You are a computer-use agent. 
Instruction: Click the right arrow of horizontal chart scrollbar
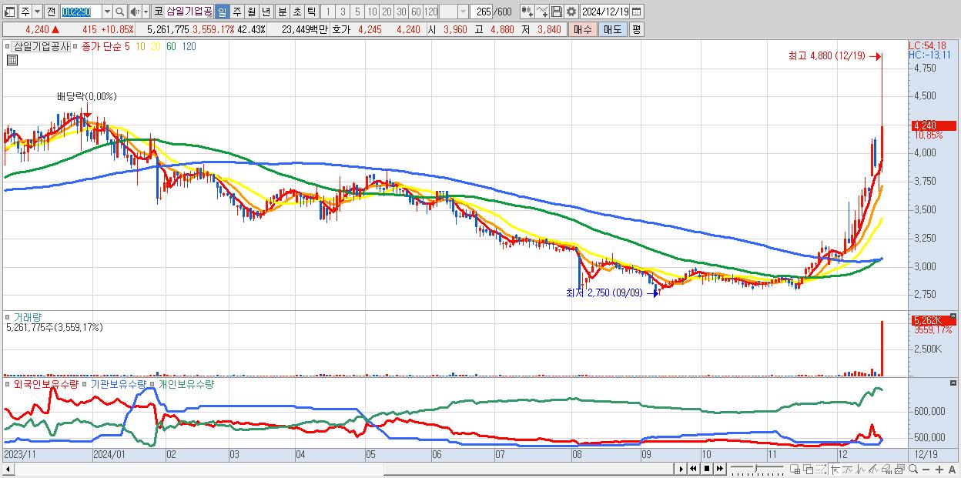coord(681,469)
